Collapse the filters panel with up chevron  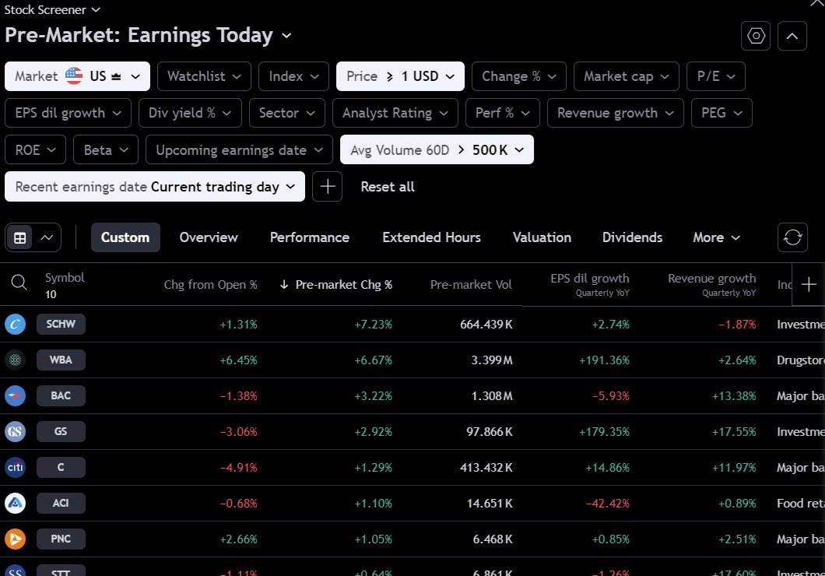(x=792, y=36)
